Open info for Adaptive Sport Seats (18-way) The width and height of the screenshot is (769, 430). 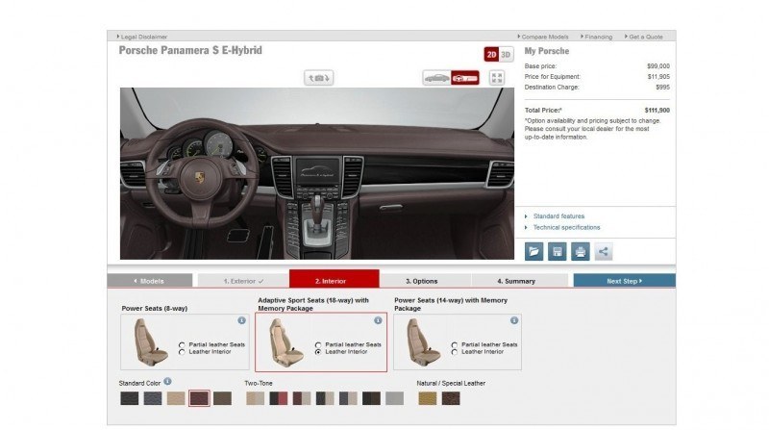378,320
